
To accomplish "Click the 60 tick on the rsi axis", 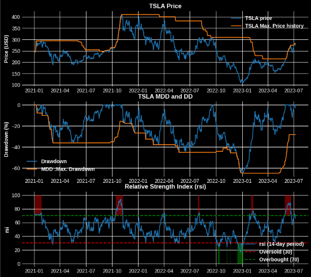I will (x=17, y=223).
